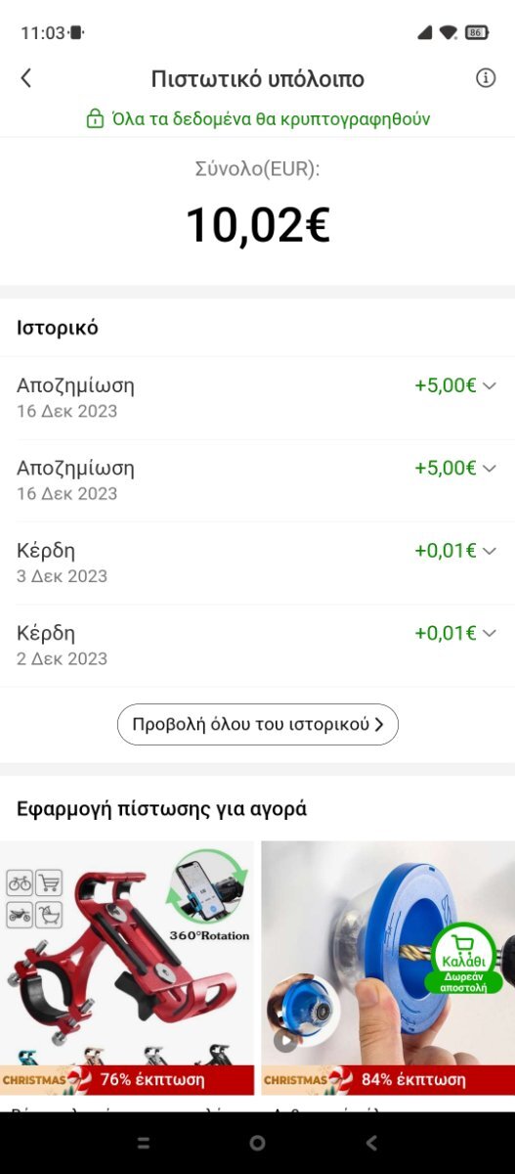515x1174 pixels.
Task: Tap the 84% έκπτωση Christmas banner
Action: (388, 1080)
